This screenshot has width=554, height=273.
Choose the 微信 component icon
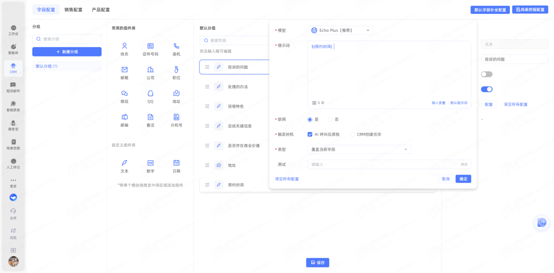(124, 93)
